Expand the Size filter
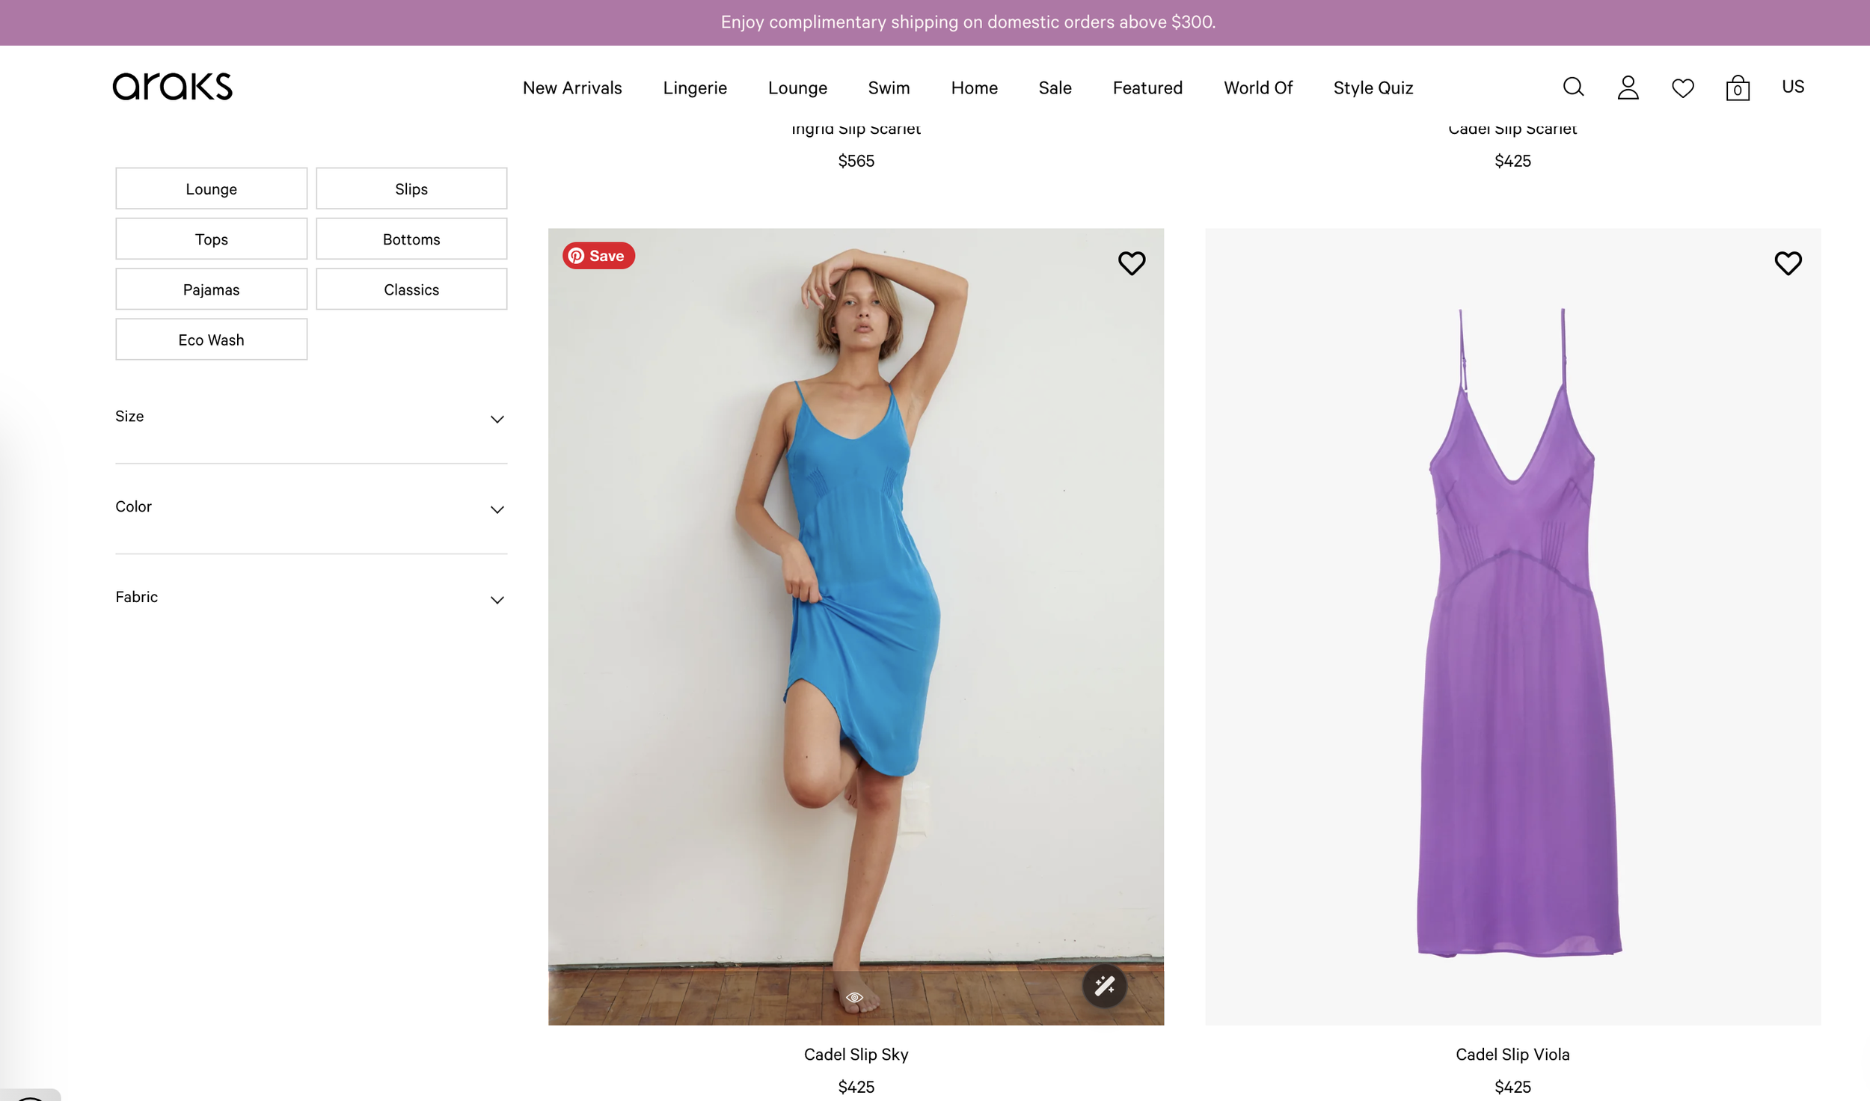Image resolution: width=1870 pixels, height=1101 pixels. (311, 417)
